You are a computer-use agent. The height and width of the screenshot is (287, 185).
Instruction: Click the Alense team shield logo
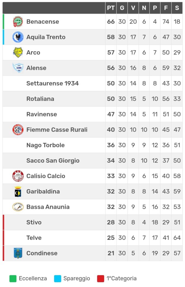18,68
